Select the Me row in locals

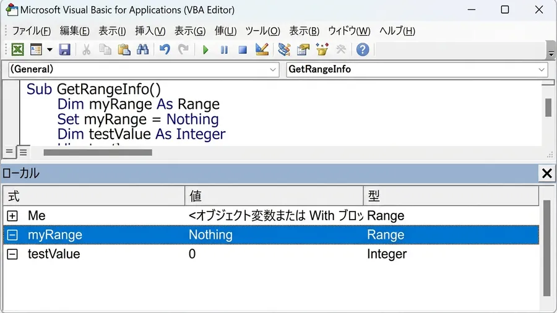[x=271, y=216]
